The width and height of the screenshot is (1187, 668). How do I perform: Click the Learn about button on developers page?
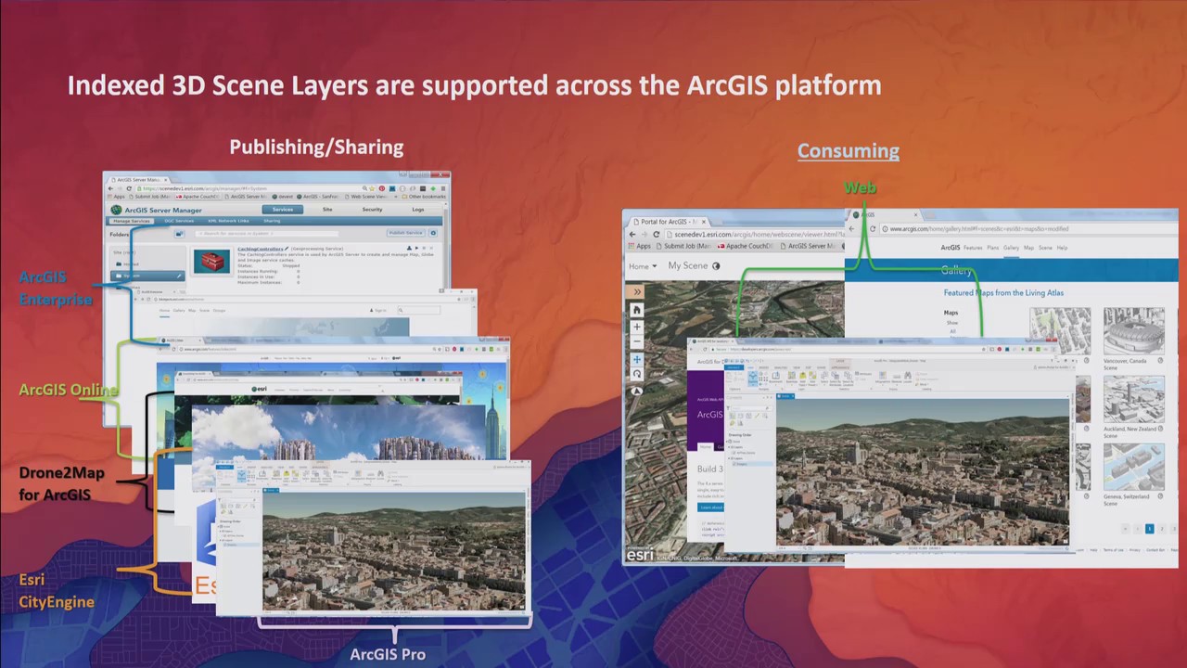pyautogui.click(x=710, y=507)
